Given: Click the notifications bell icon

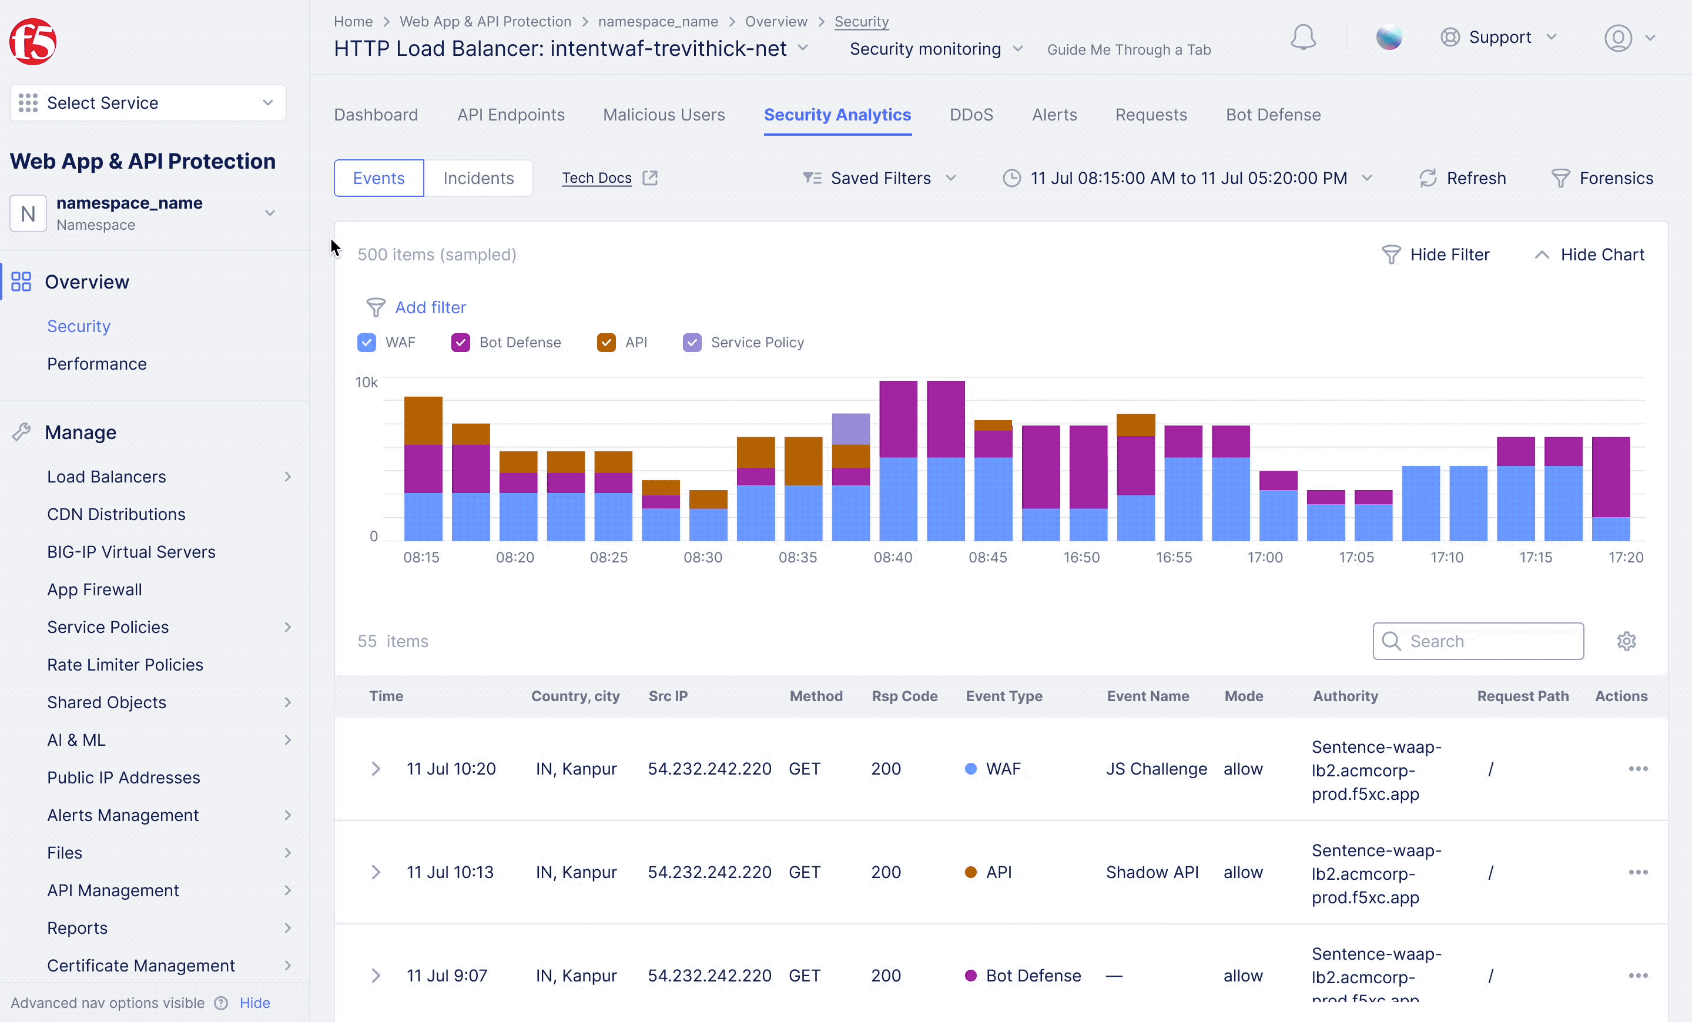Looking at the screenshot, I should pyautogui.click(x=1303, y=38).
